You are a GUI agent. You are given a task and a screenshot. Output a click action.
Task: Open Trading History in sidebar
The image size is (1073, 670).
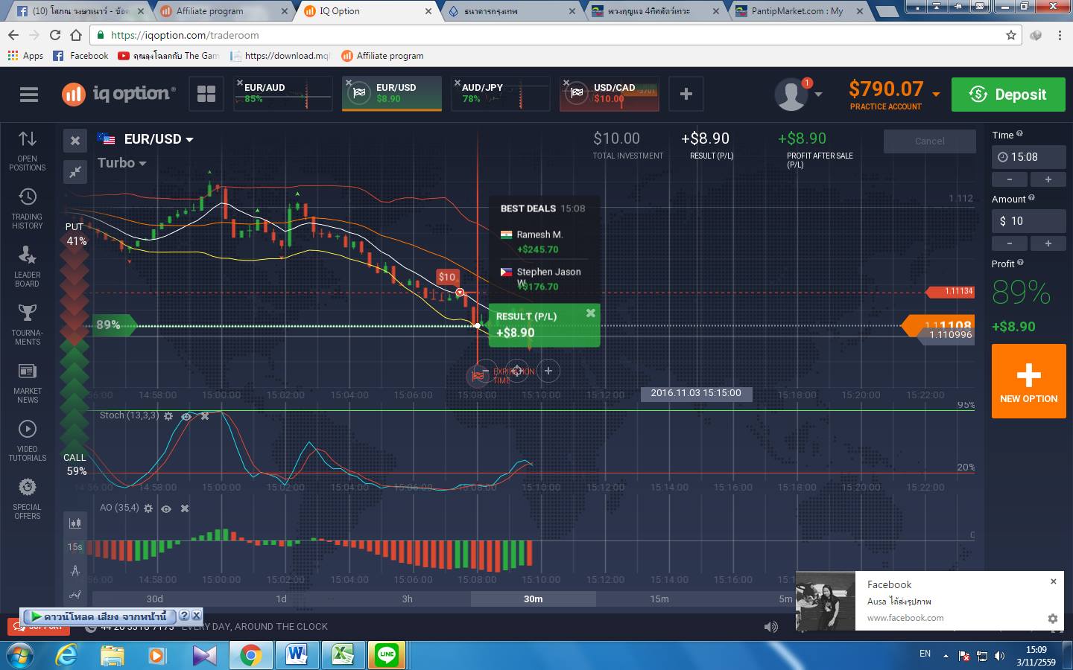point(28,208)
